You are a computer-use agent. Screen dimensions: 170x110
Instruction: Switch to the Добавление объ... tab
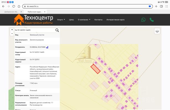point(11,12)
